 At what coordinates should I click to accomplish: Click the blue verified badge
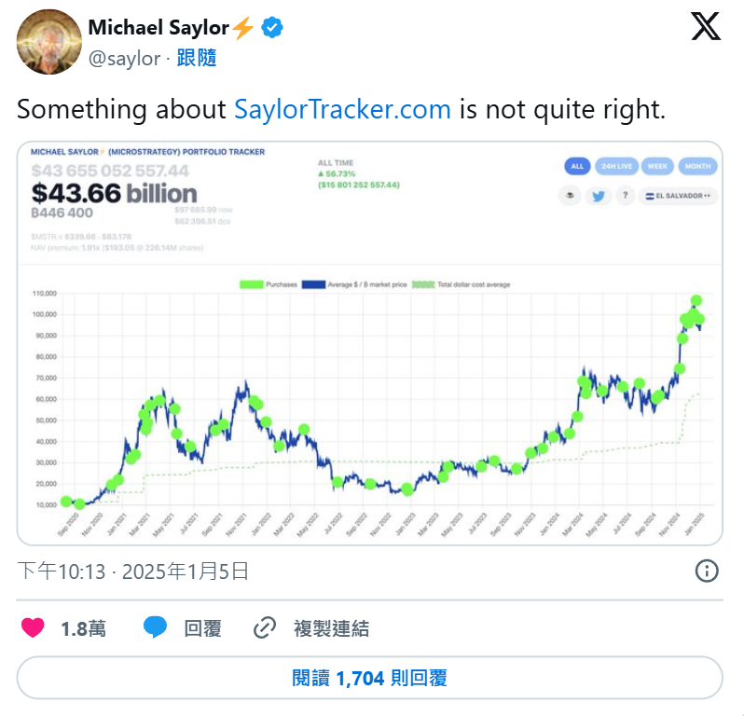(271, 28)
